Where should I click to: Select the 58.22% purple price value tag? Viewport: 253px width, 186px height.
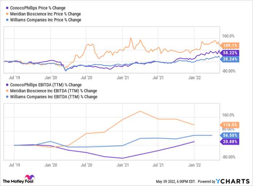pyautogui.click(x=230, y=53)
